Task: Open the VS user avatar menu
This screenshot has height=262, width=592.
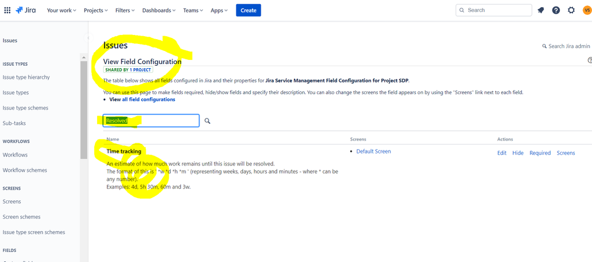Action: [x=587, y=10]
